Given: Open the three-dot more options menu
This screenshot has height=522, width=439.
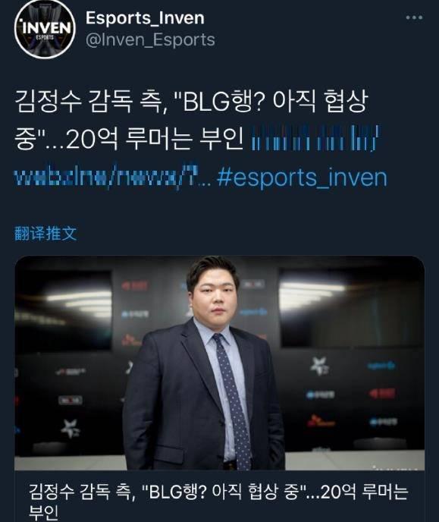Looking at the screenshot, I should pyautogui.click(x=414, y=17).
